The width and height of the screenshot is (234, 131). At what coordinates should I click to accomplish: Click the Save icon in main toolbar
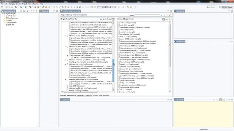point(7,7)
